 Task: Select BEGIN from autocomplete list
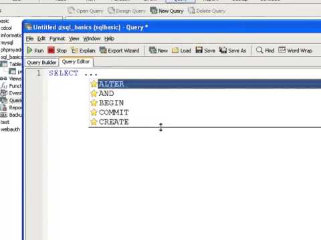pos(205,103)
